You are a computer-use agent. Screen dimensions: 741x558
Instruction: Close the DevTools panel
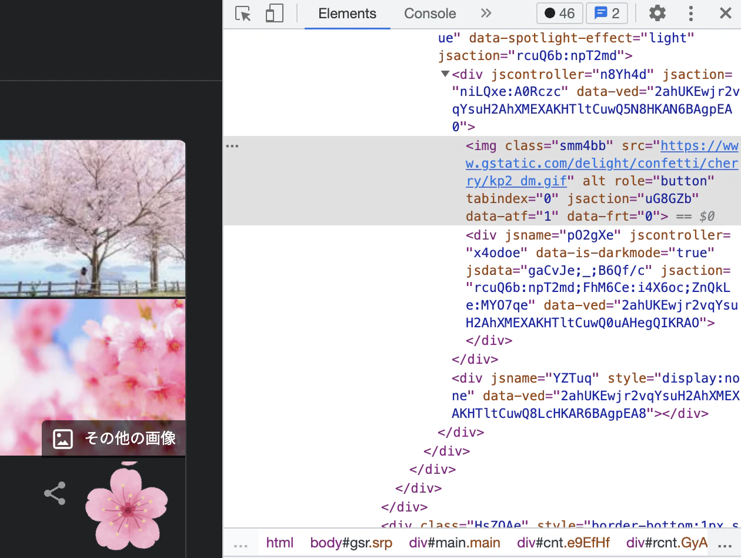[x=726, y=14]
